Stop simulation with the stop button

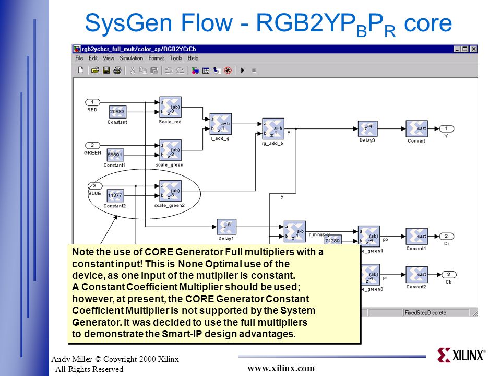point(254,70)
